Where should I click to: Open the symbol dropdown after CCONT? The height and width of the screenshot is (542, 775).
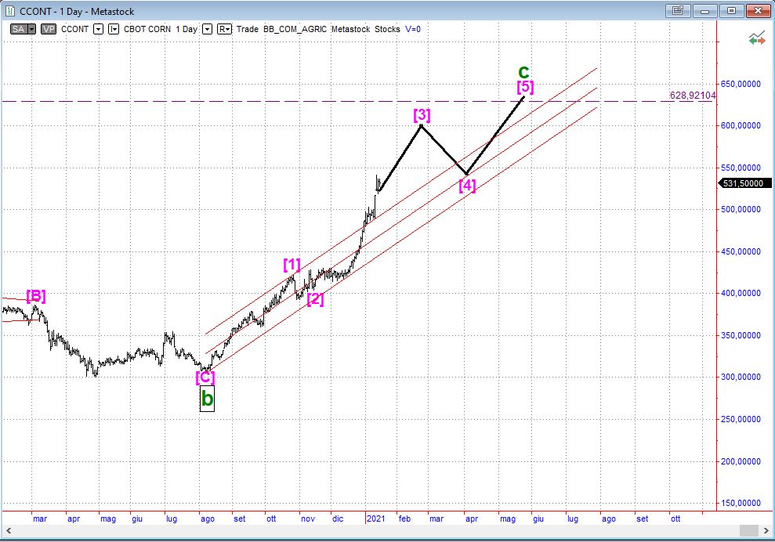tap(99, 29)
